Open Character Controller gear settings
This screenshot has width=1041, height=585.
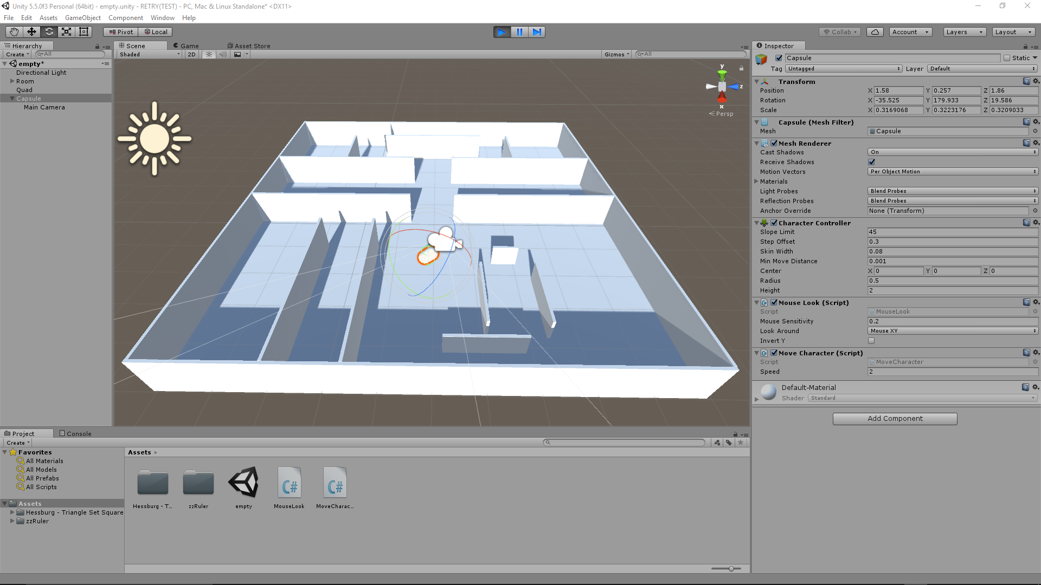click(x=1036, y=223)
